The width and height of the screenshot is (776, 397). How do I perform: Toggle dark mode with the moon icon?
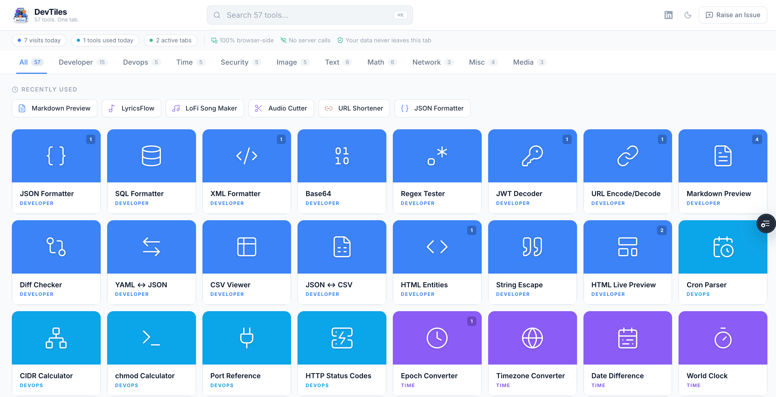tap(687, 15)
